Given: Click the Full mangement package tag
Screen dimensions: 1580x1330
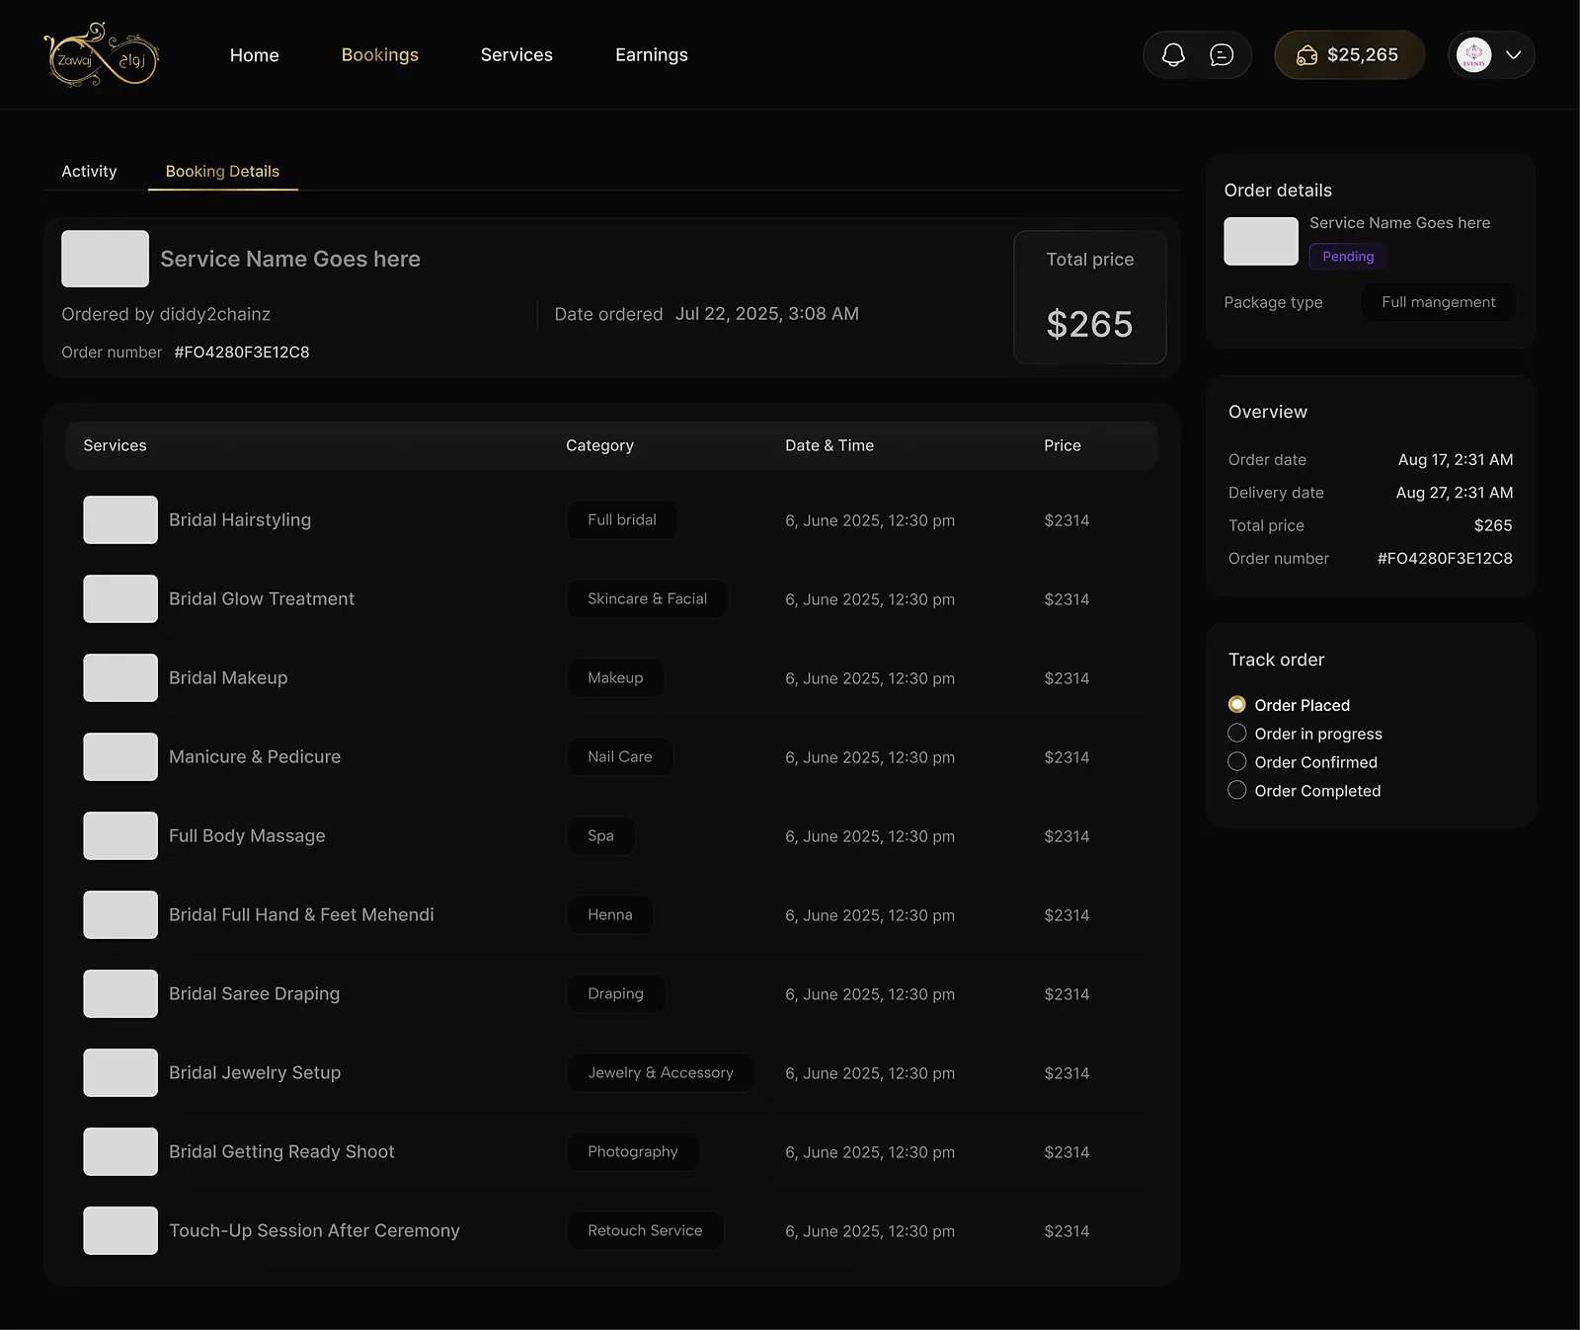Looking at the screenshot, I should pyautogui.click(x=1438, y=302).
